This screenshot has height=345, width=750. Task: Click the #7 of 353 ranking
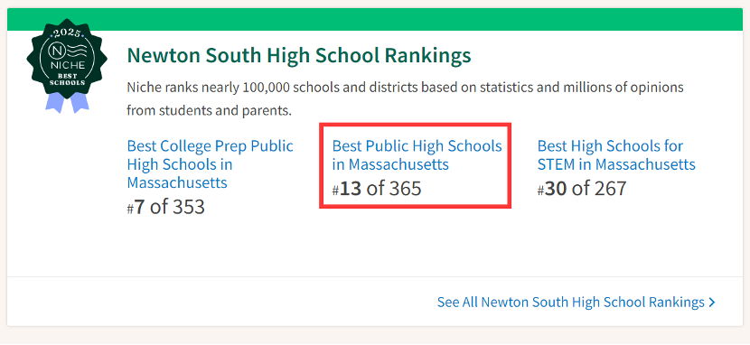coord(166,207)
